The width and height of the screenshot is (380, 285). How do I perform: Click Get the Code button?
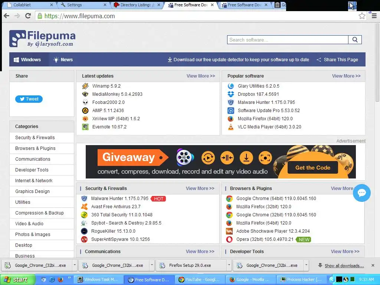tap(312, 167)
